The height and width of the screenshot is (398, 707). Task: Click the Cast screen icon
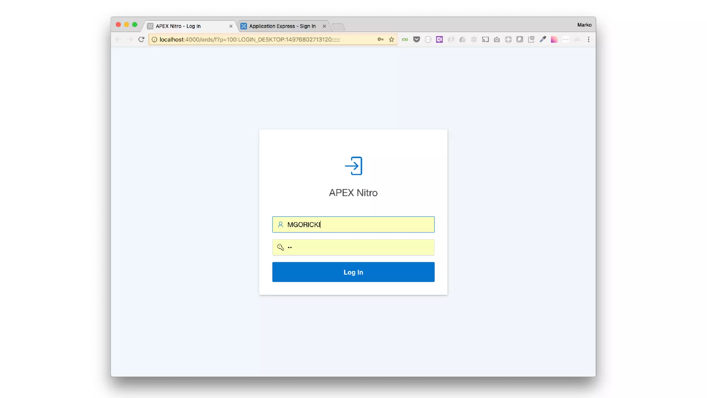pyautogui.click(x=485, y=39)
